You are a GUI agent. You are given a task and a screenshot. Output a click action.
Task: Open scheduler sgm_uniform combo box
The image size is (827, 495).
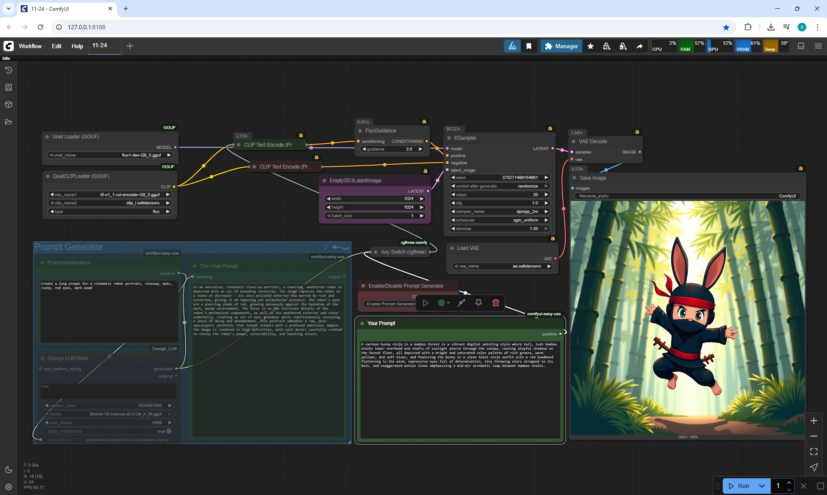pos(500,220)
